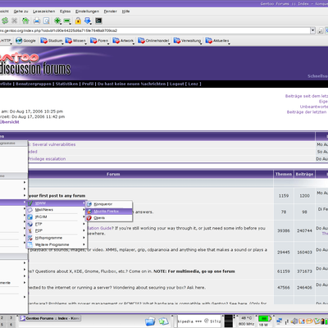Choose Opera in the WWW submenu
This screenshot has height=328, width=328.
click(x=109, y=218)
